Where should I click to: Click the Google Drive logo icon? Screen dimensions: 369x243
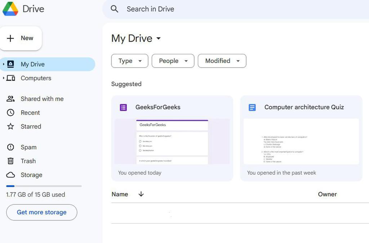[x=10, y=9]
